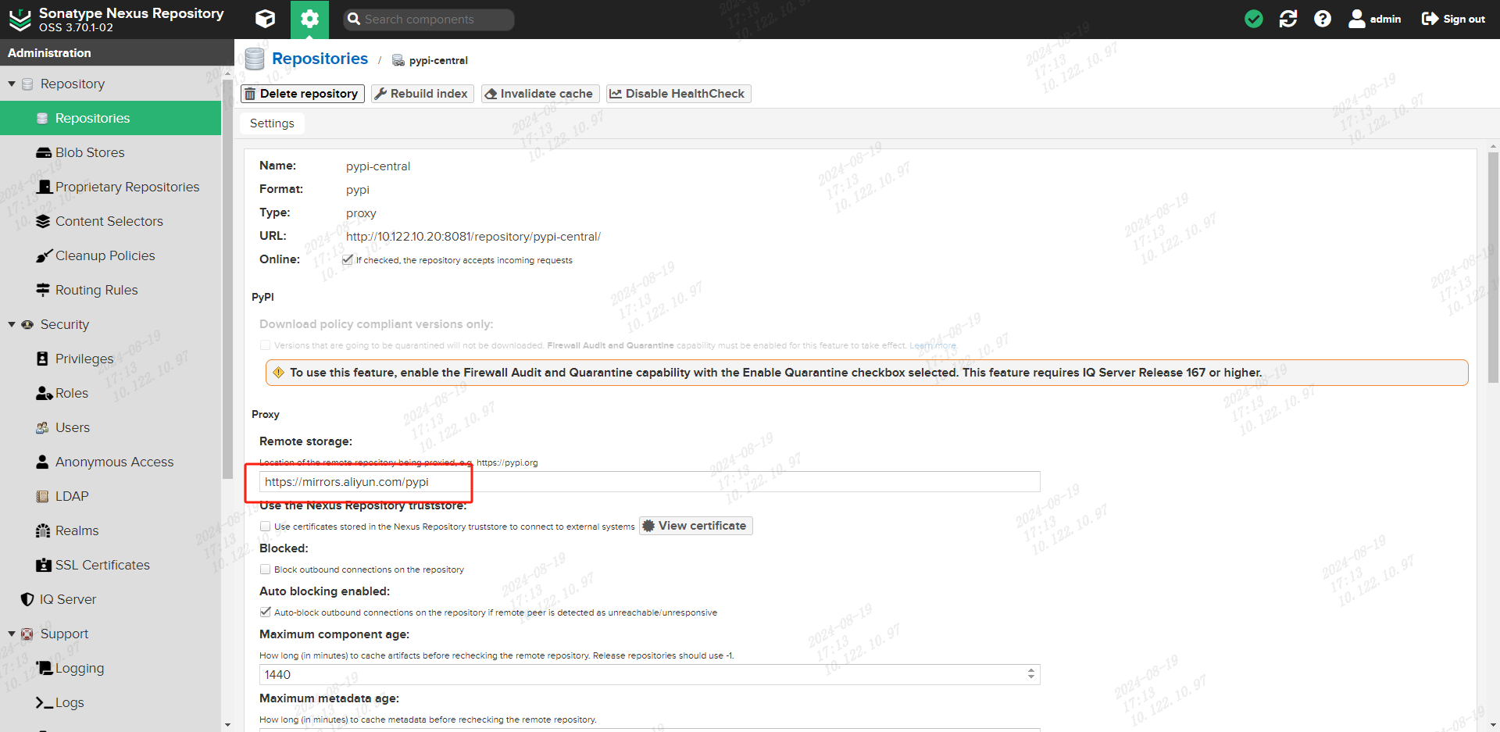Click the admin user account icon

pyautogui.click(x=1375, y=19)
